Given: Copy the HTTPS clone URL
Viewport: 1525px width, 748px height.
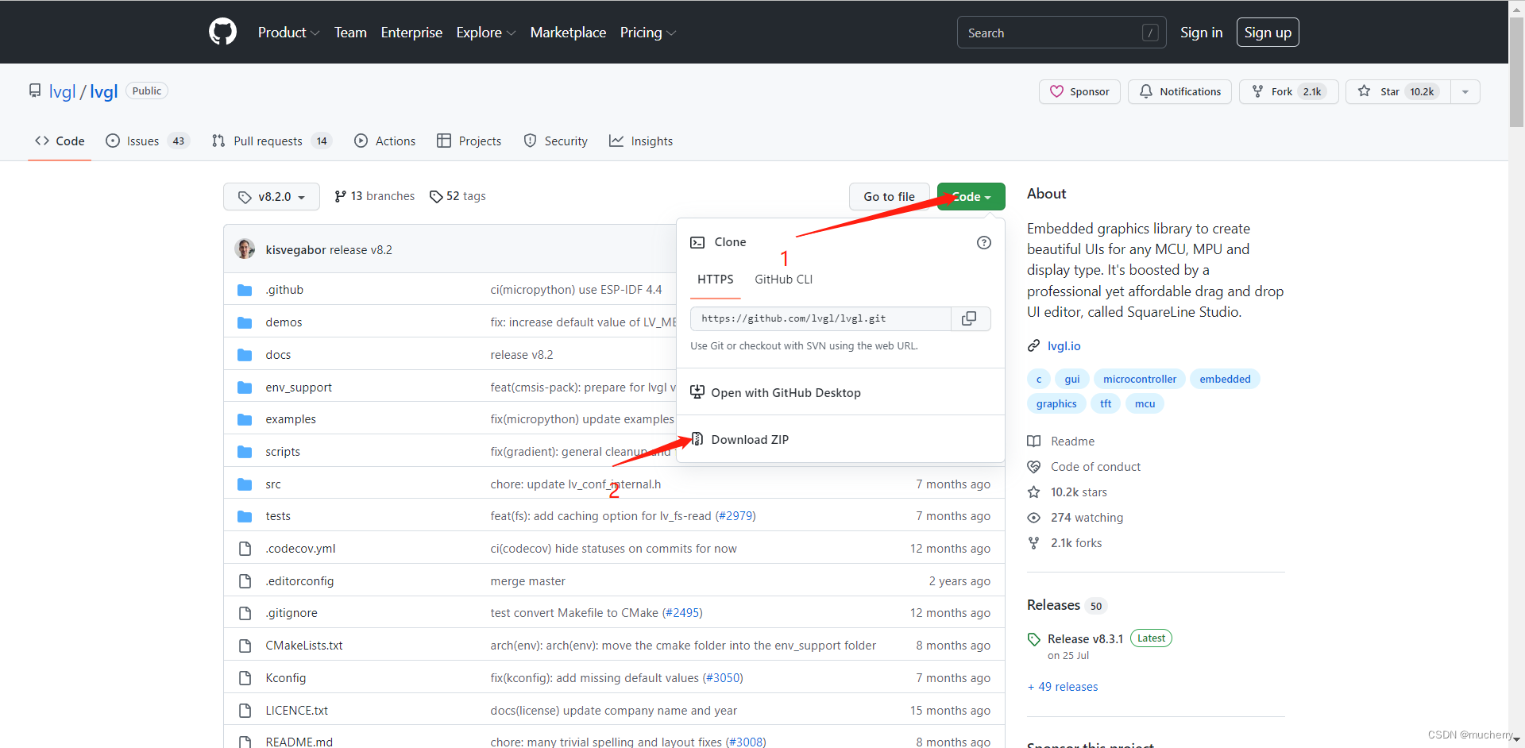Looking at the screenshot, I should pos(969,318).
